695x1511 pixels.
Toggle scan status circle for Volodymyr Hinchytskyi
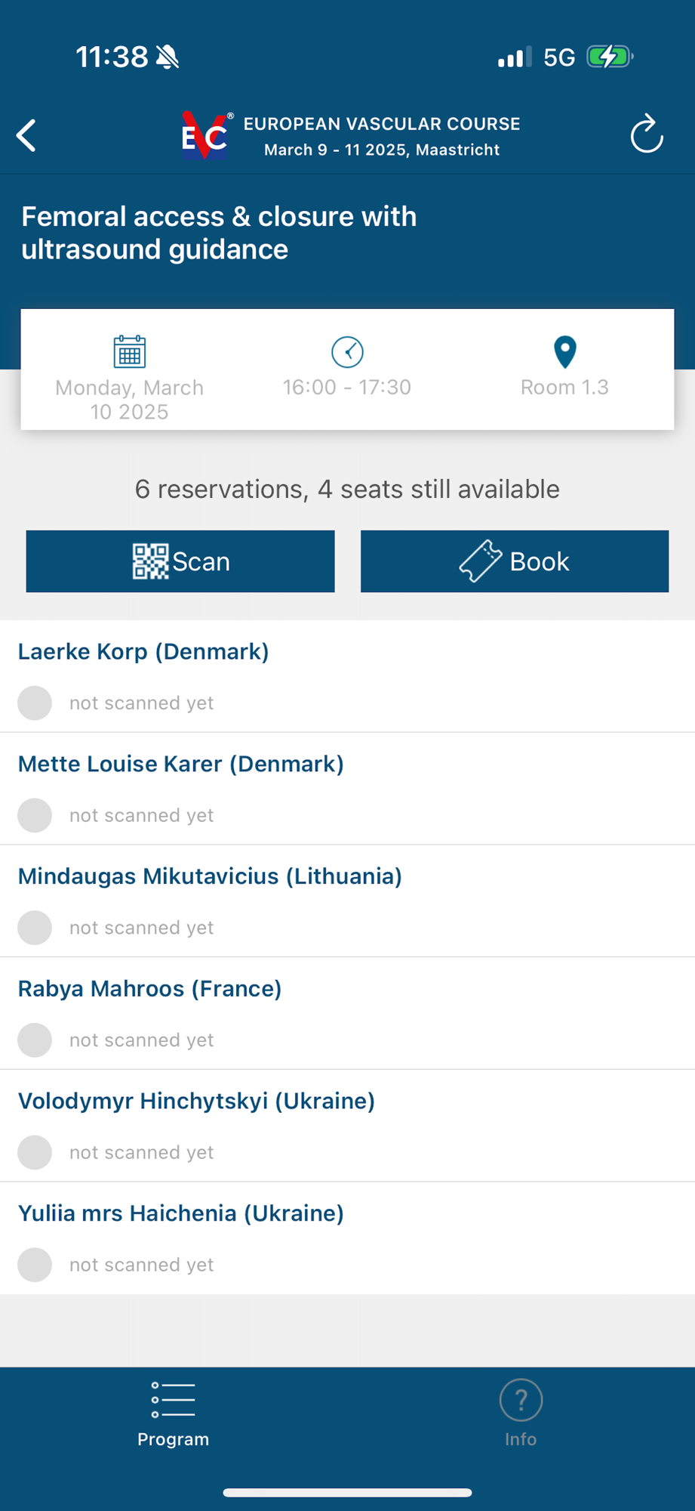[35, 1152]
